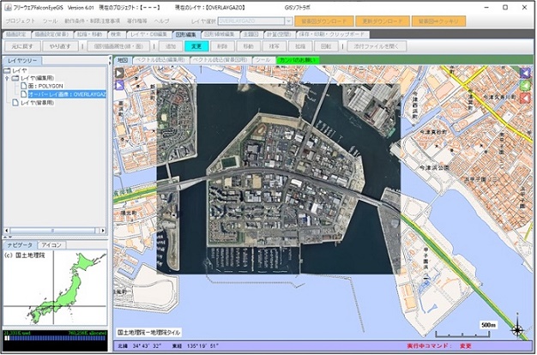Image resolution: width=537 pixels, height=355 pixels.
Task: Click the layer tree horizontal scrollbar right arrow
Action: click(x=103, y=231)
